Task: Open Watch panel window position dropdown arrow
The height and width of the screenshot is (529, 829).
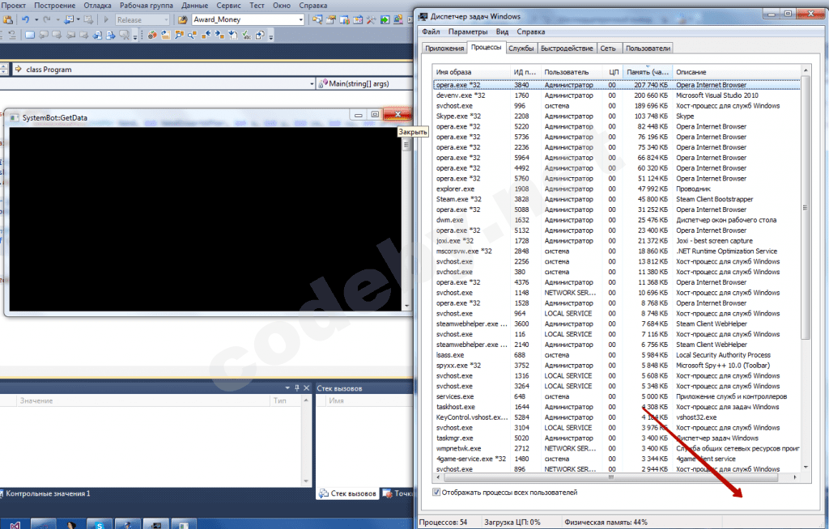Action: point(287,388)
